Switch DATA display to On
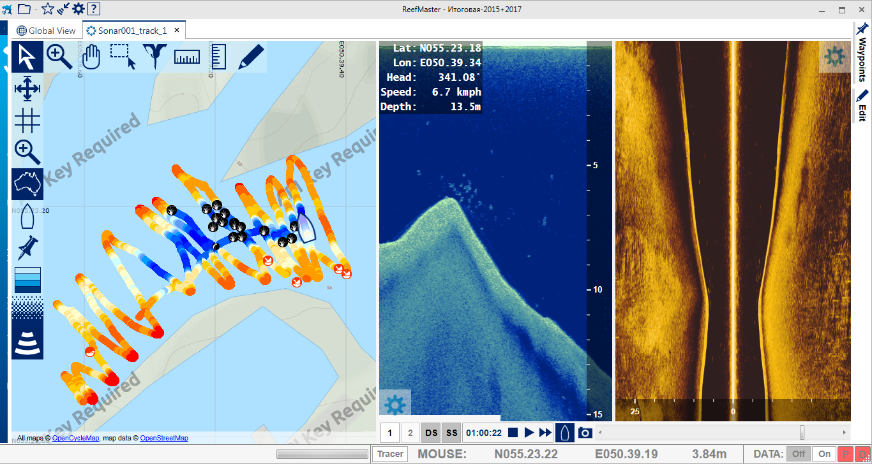Screen dimensions: 872x464 (x=824, y=454)
